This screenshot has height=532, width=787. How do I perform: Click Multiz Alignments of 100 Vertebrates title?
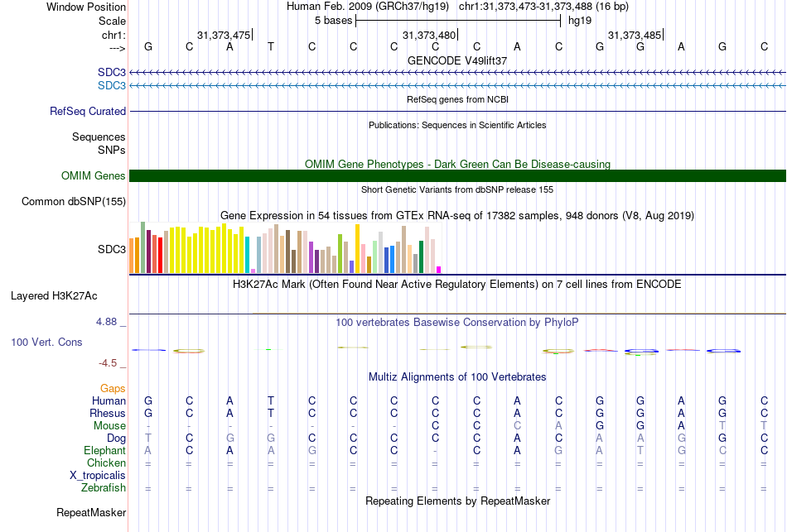click(457, 376)
